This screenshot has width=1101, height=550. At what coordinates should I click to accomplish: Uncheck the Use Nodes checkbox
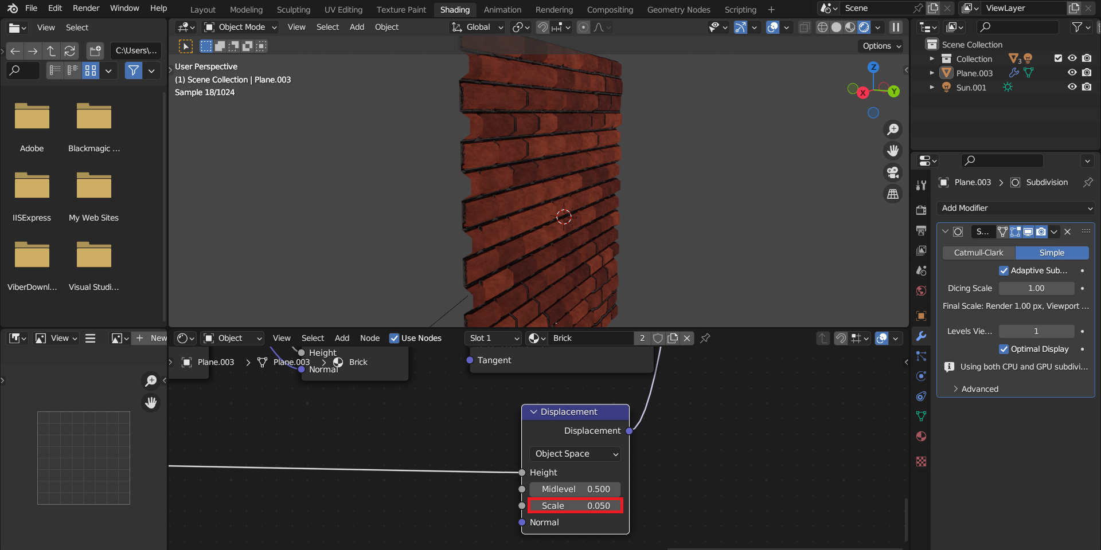pyautogui.click(x=395, y=338)
